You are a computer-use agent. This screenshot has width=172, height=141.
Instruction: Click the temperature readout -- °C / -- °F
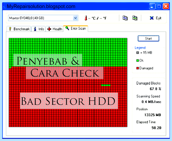tap(97, 18)
